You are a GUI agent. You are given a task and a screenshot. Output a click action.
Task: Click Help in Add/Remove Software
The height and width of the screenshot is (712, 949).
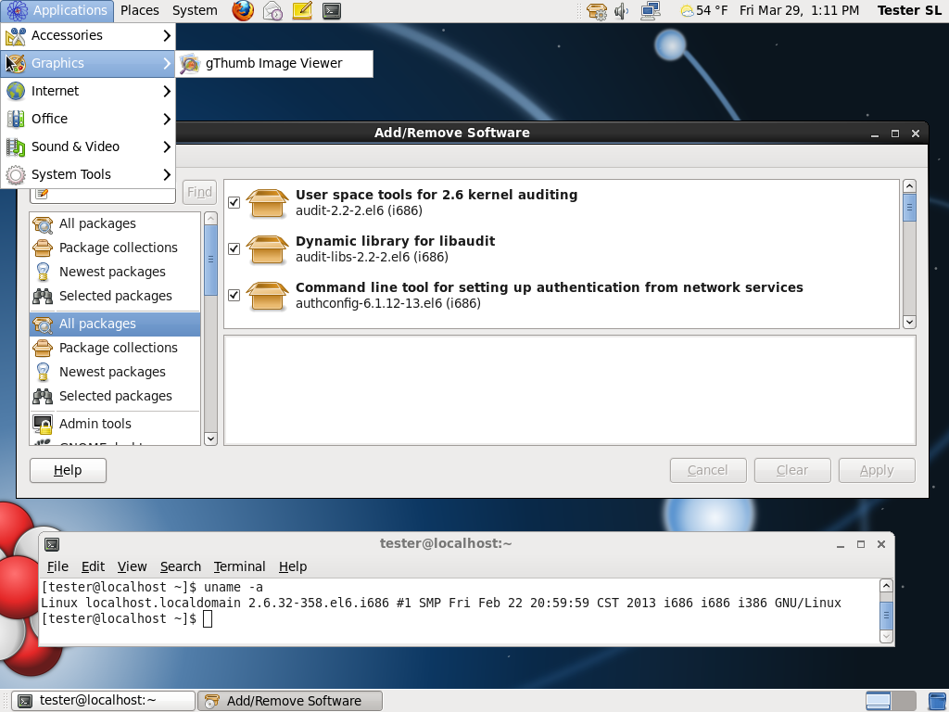(68, 470)
